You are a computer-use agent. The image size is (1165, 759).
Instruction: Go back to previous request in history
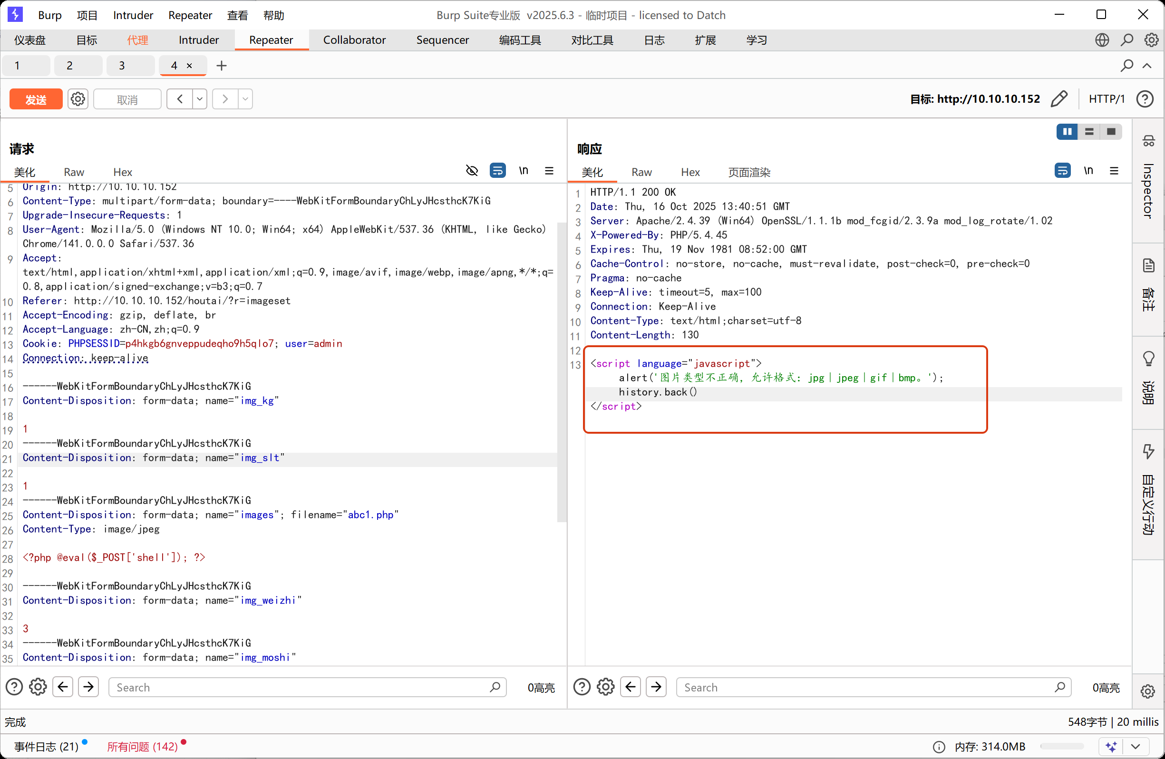180,99
